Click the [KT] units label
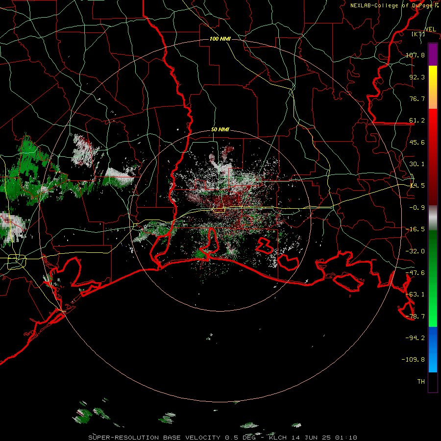This screenshot has width=441, height=441. [418, 34]
